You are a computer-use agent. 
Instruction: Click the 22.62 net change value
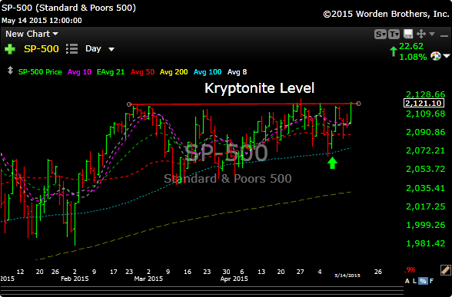[x=411, y=46]
